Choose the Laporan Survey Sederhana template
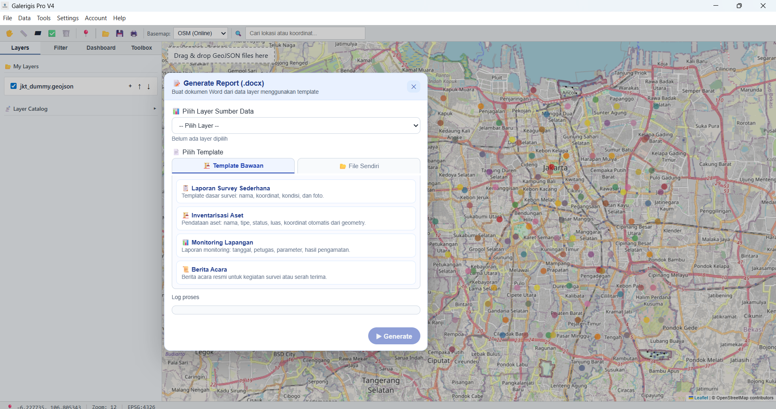Viewport: 776px width, 409px height. pos(296,192)
